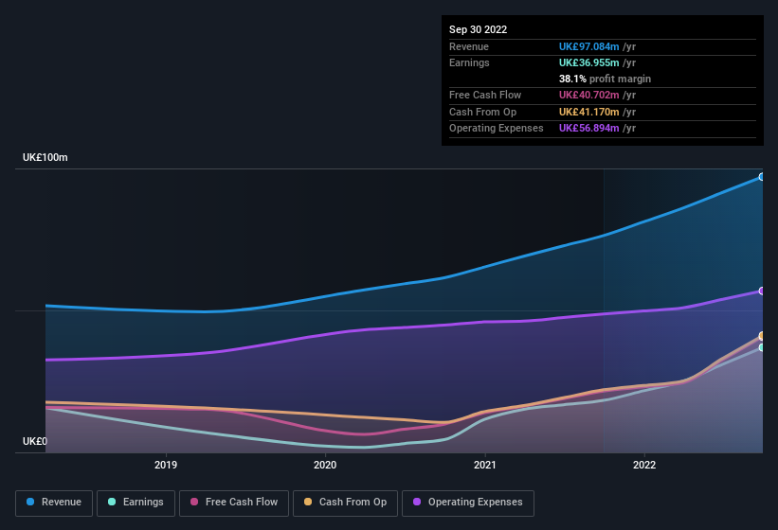The width and height of the screenshot is (778, 530).
Task: Click the Sep 30 2022 tooltip date
Action: coord(478,29)
